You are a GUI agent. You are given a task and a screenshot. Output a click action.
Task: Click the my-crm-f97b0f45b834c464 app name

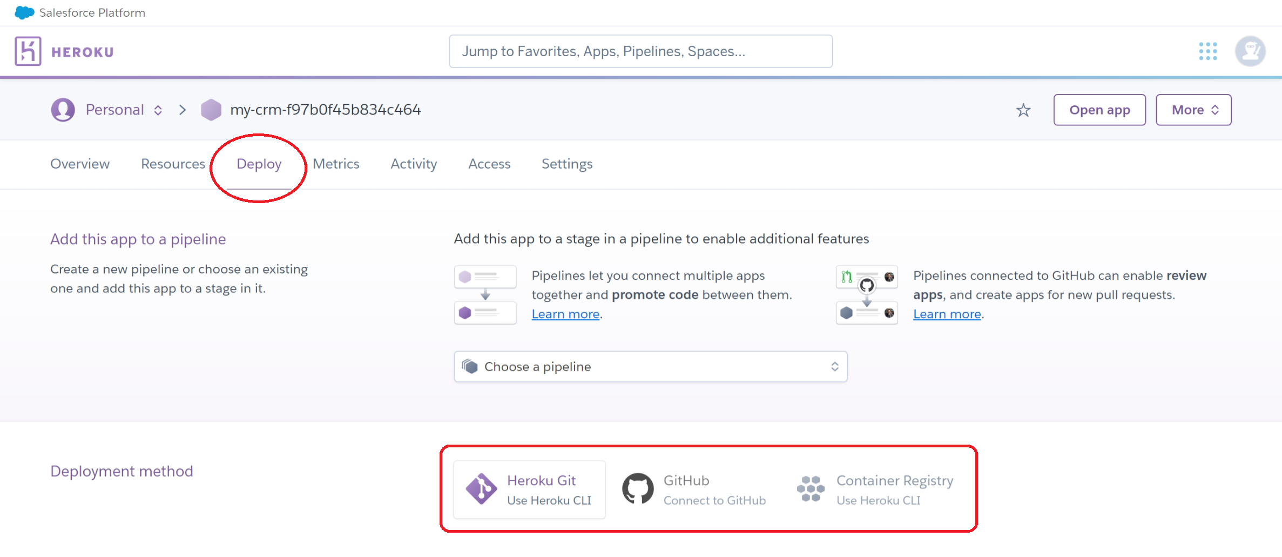pos(325,110)
